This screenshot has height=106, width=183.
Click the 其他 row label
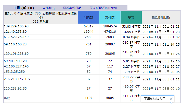click(x=7, y=98)
